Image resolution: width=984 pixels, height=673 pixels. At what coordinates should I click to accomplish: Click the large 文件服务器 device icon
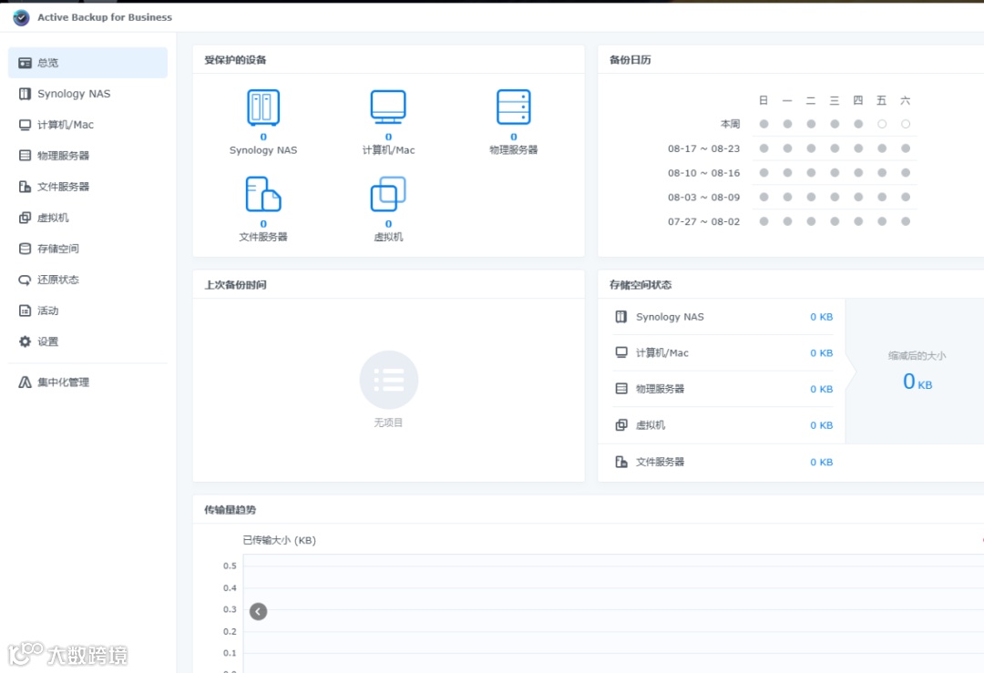[263, 194]
